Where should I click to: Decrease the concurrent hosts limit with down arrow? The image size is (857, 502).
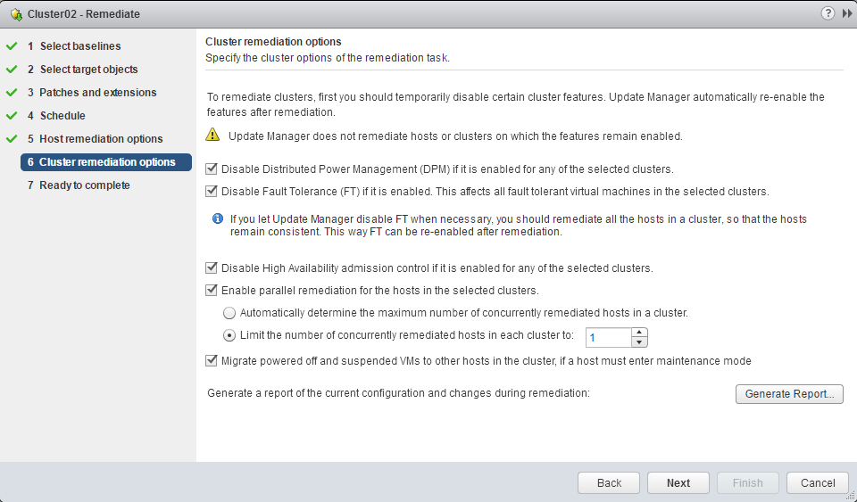(x=638, y=342)
